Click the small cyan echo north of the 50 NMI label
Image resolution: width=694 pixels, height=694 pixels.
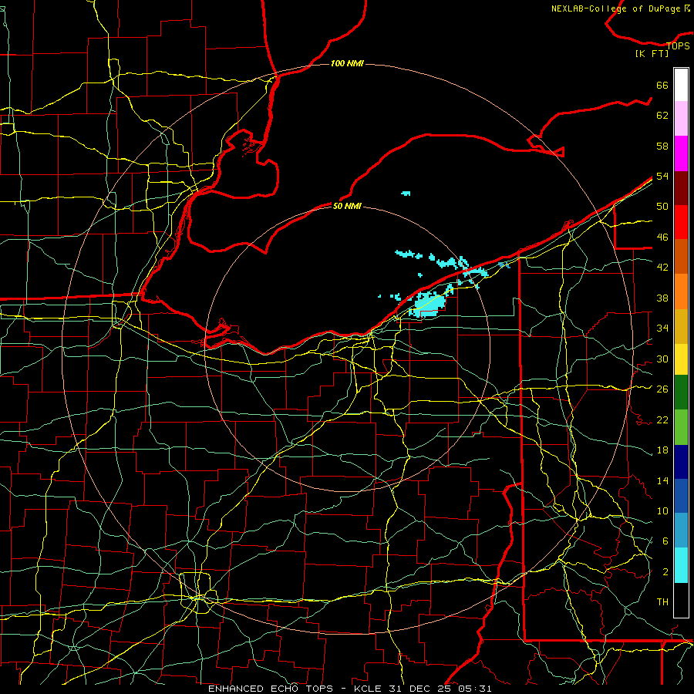[x=406, y=194]
